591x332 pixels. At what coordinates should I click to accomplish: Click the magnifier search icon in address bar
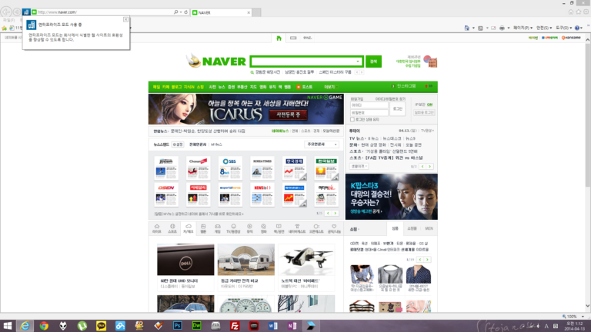pos(175,12)
